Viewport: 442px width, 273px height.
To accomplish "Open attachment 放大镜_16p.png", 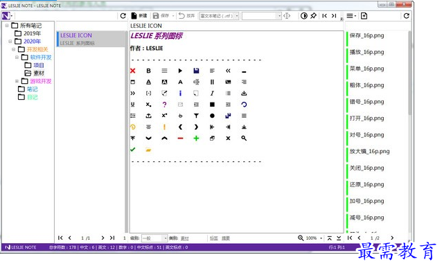I will click(x=369, y=152).
